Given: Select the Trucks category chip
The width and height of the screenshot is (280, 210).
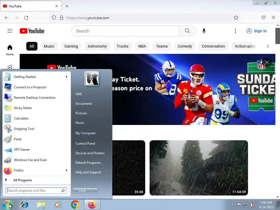Looking at the screenshot, I should coord(122,46).
